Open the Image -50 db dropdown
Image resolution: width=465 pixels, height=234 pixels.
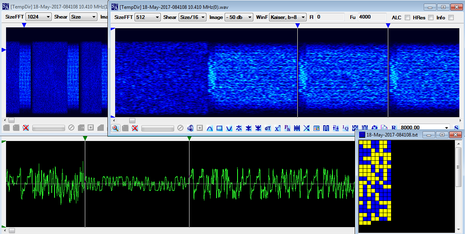pyautogui.click(x=238, y=17)
